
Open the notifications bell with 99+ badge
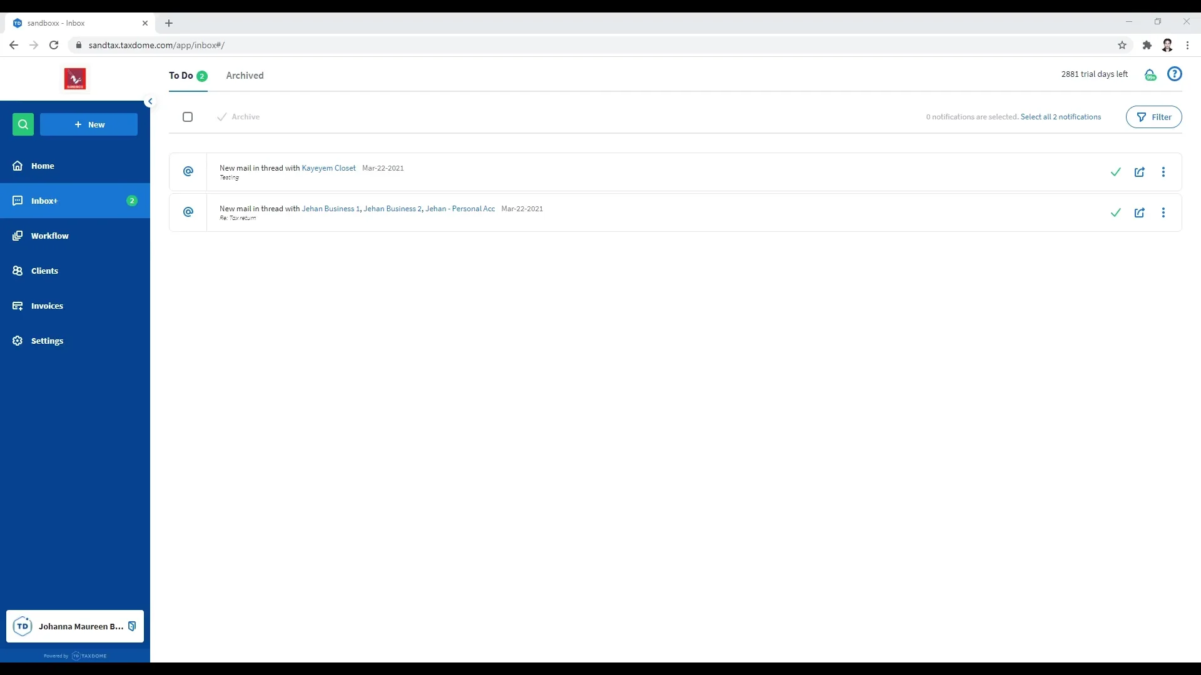click(x=1151, y=74)
